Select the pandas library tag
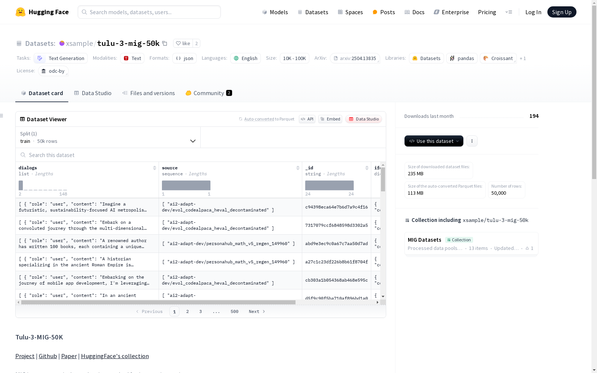The height and width of the screenshot is (373, 597). tap(462, 58)
